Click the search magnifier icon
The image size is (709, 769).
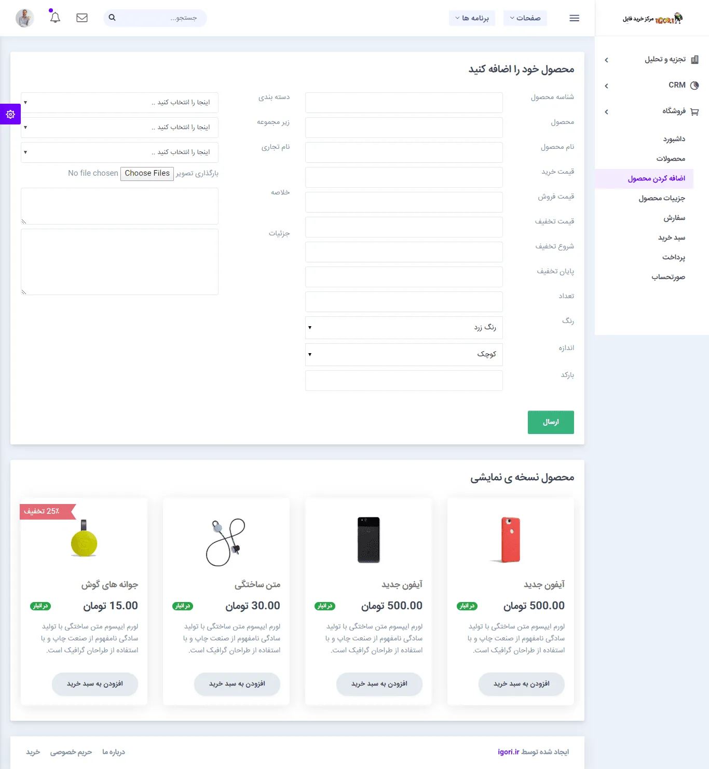click(x=112, y=18)
